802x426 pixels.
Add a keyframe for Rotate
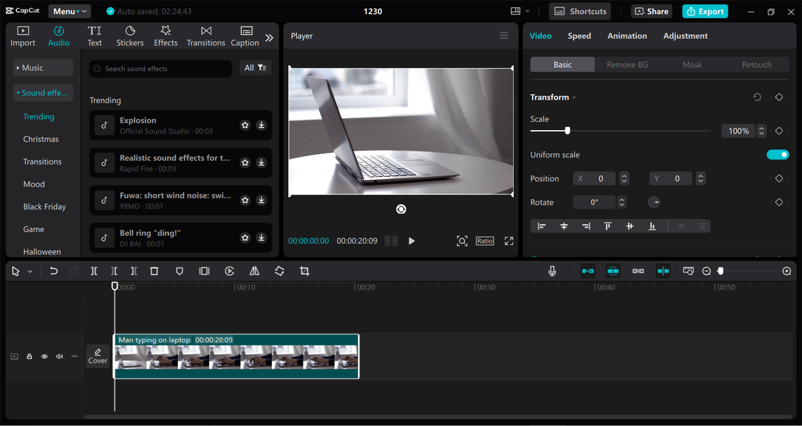779,202
